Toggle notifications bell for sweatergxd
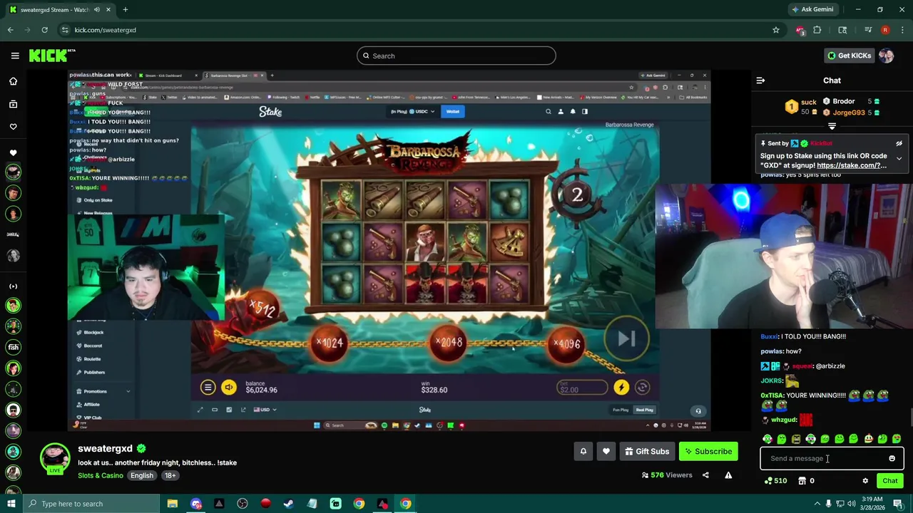This screenshot has width=913, height=513. point(583,451)
